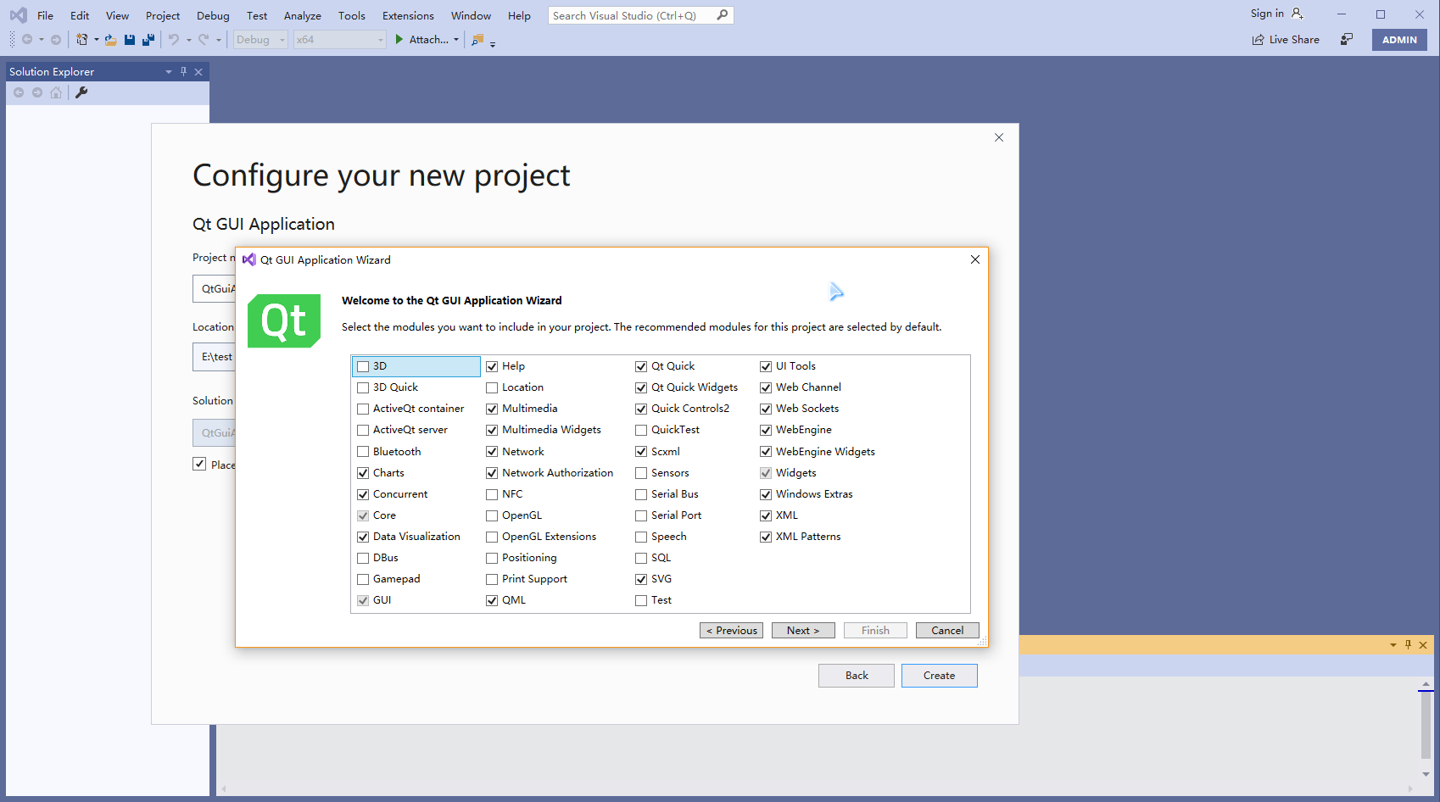Uncheck the XML Patterns checkbox
The image size is (1440, 802).
pyautogui.click(x=766, y=537)
